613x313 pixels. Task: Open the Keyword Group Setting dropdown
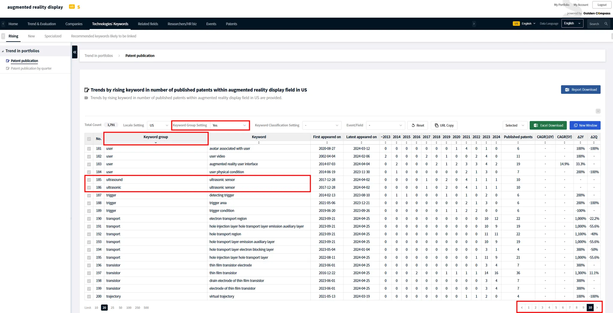[229, 125]
